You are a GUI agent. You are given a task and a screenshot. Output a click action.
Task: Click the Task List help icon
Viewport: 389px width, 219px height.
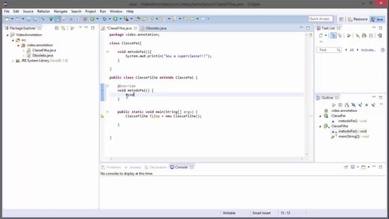383,50
